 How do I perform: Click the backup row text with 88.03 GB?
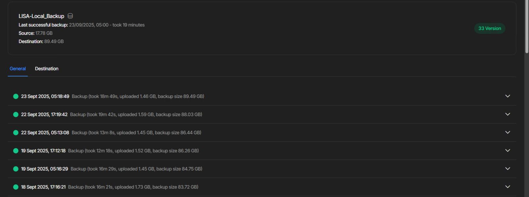pyautogui.click(x=136, y=114)
